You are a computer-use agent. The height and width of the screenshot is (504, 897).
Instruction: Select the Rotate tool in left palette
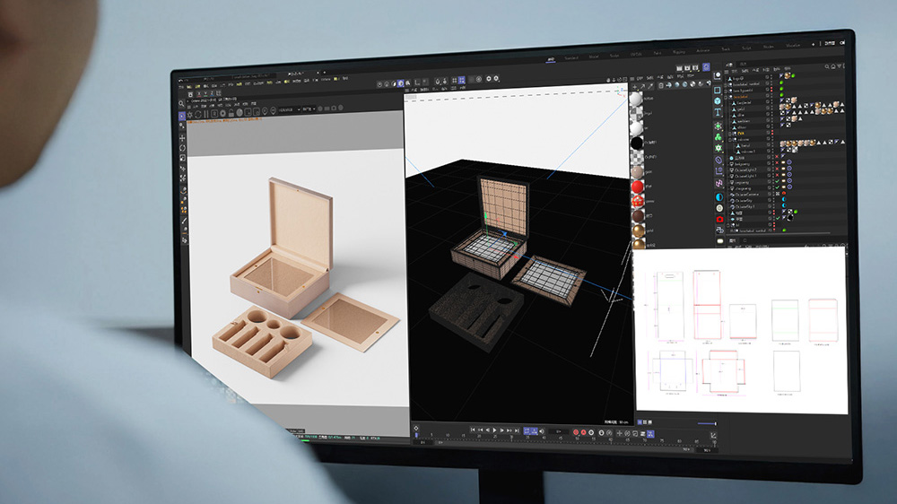(x=182, y=148)
